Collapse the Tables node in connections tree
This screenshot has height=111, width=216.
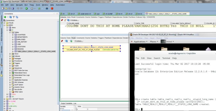click(10, 32)
